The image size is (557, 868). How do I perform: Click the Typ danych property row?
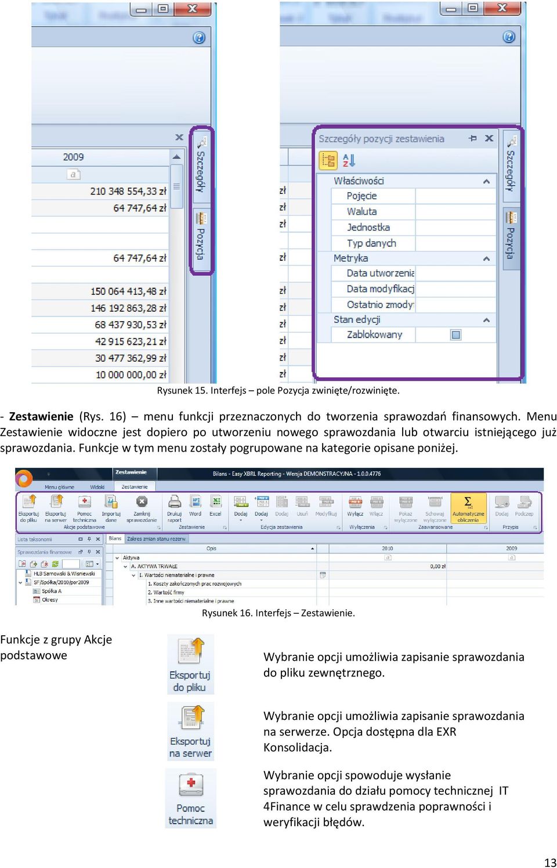(414, 243)
